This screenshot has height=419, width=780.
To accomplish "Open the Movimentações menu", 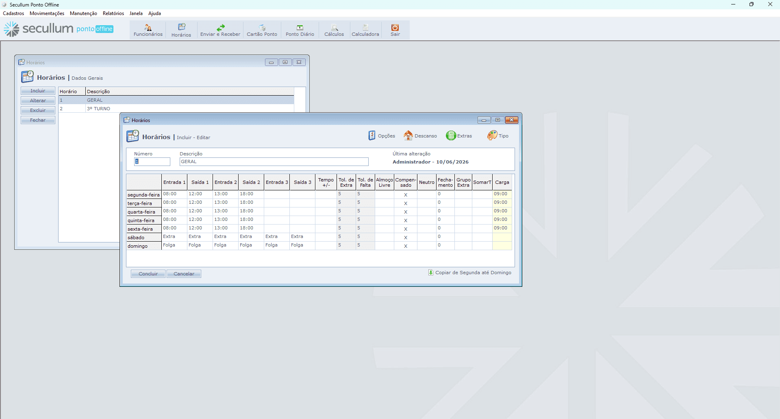I will coord(47,13).
